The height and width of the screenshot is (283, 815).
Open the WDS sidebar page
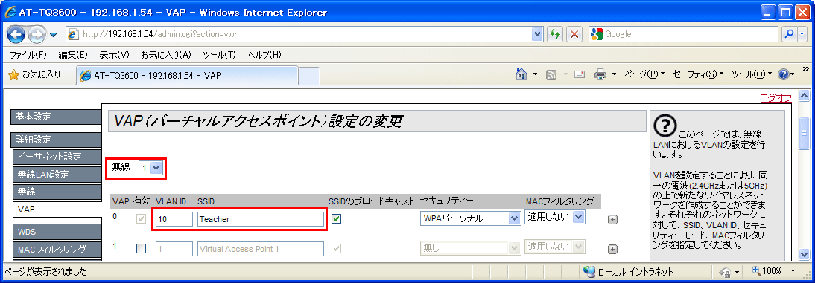(57, 231)
